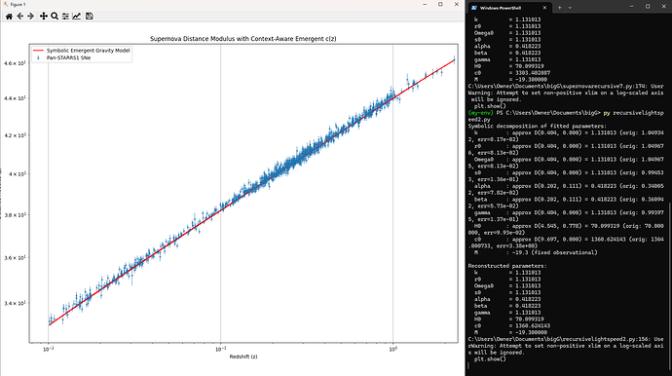Activate the Pan axes tool
This screenshot has height=376, width=672.
click(x=43, y=17)
